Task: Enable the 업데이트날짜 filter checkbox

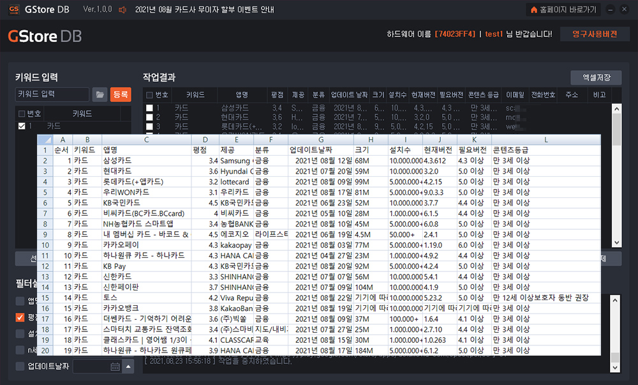Action: [x=20, y=366]
